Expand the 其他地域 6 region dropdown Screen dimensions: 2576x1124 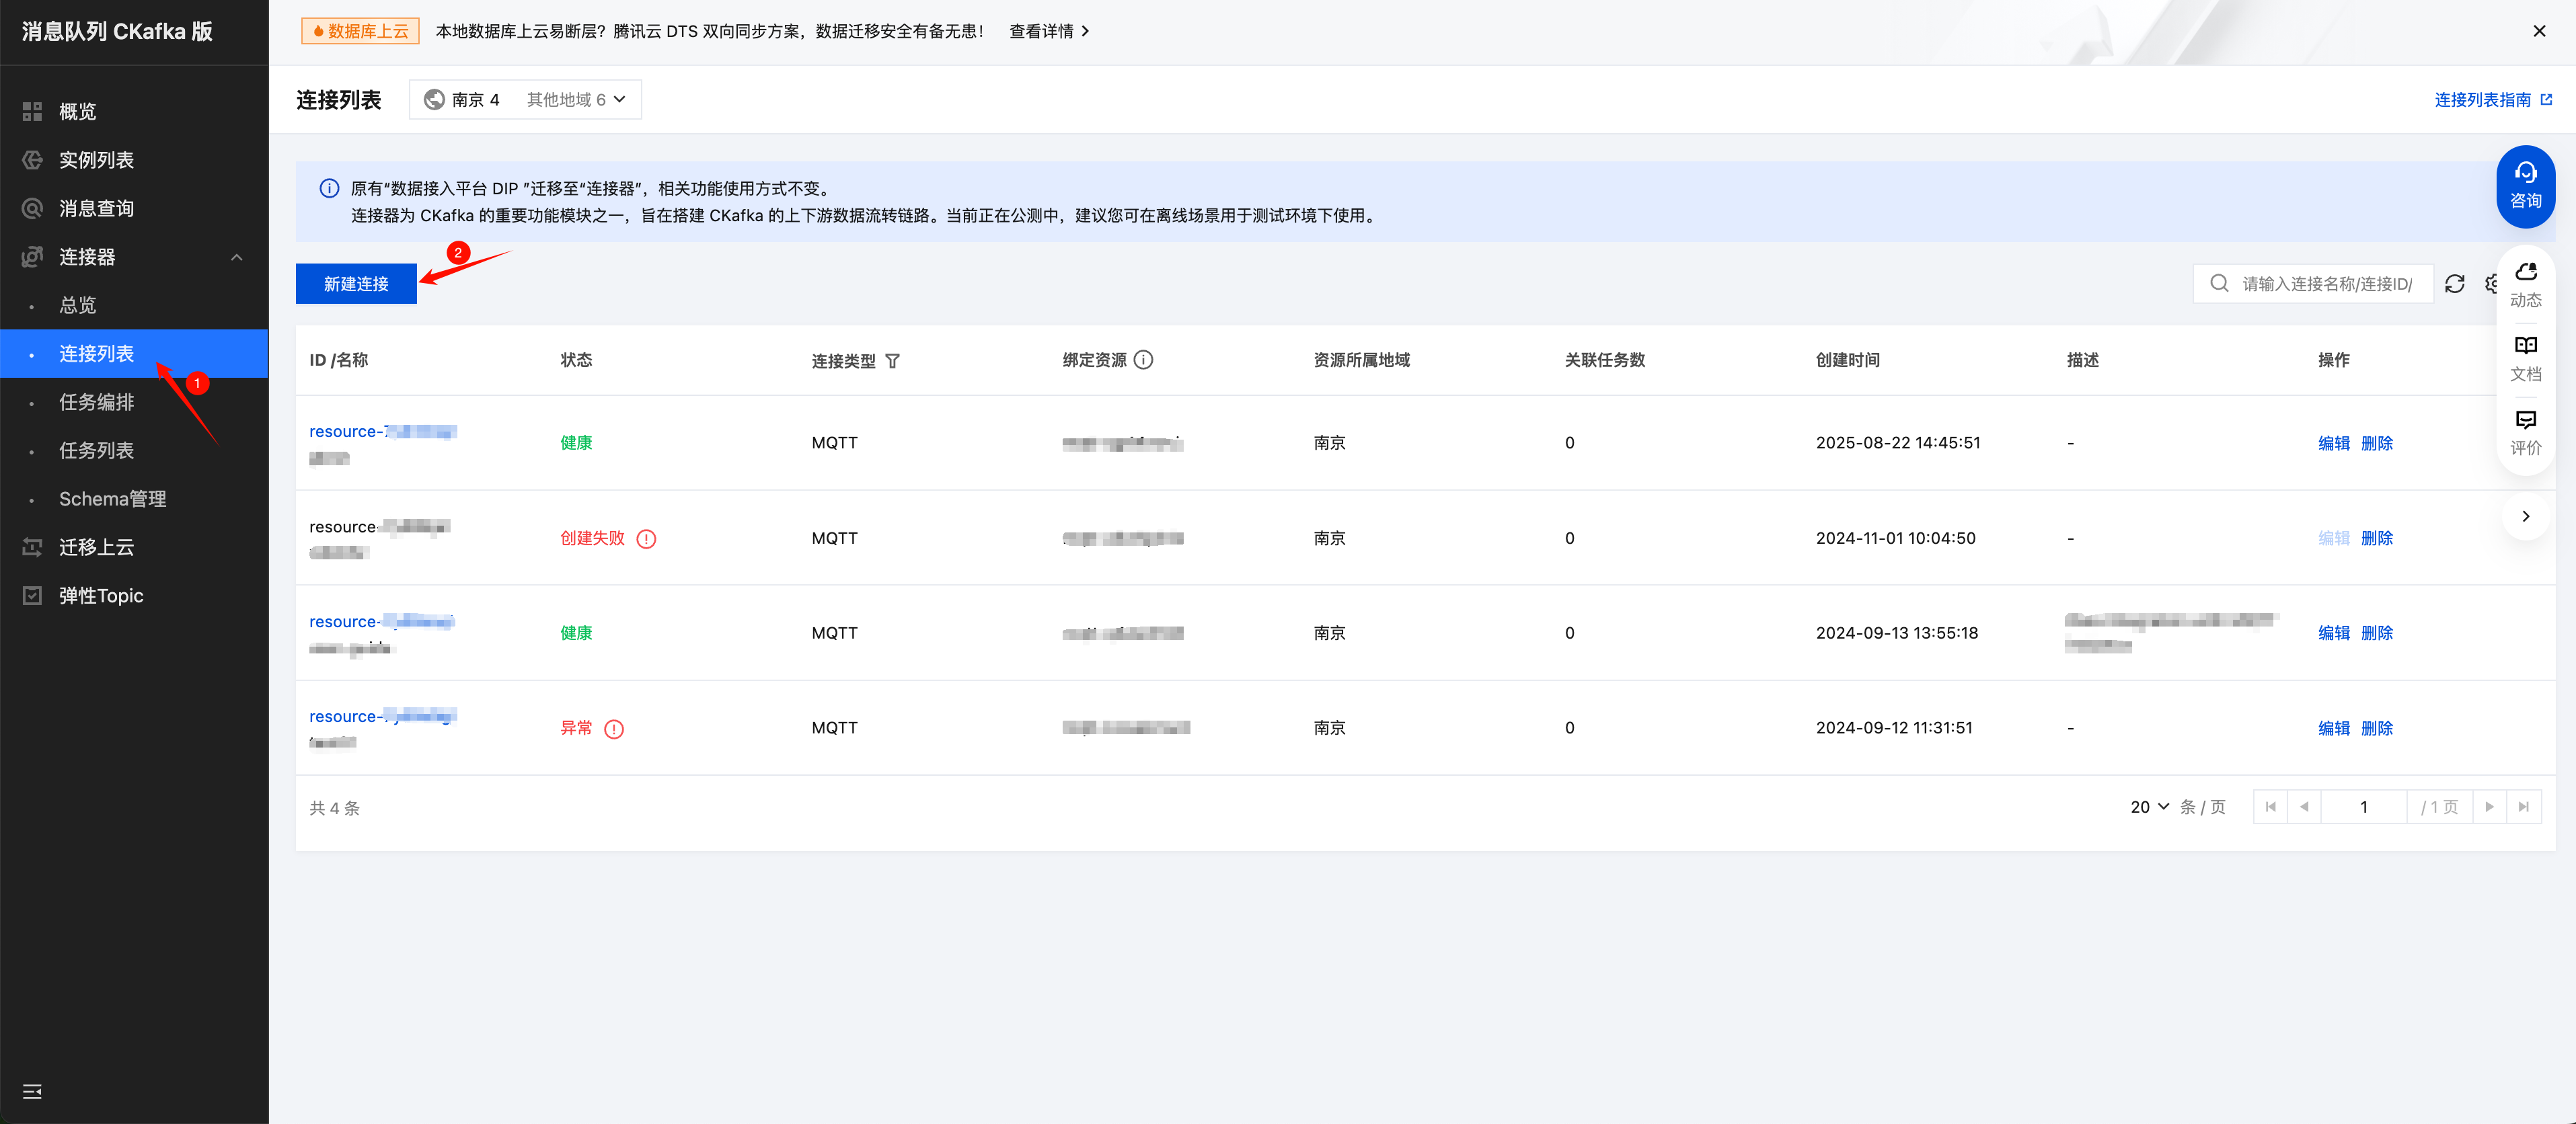tap(576, 100)
